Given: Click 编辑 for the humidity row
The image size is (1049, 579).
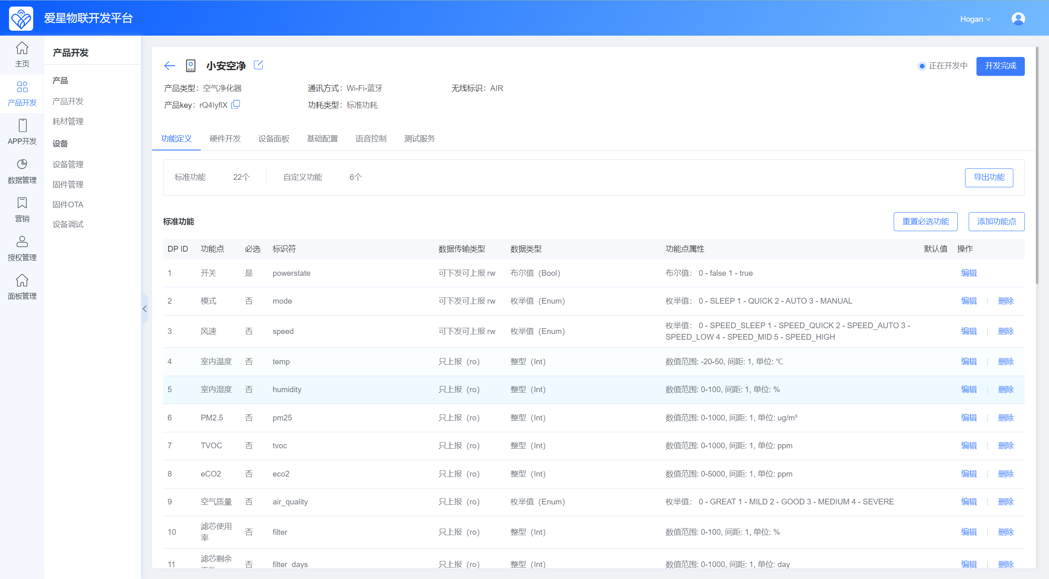Looking at the screenshot, I should point(969,389).
